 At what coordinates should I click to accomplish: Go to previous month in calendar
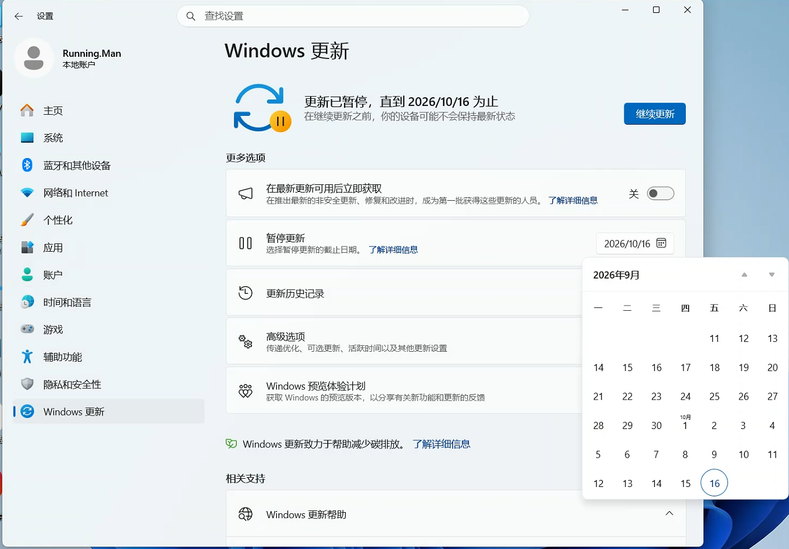coord(744,275)
